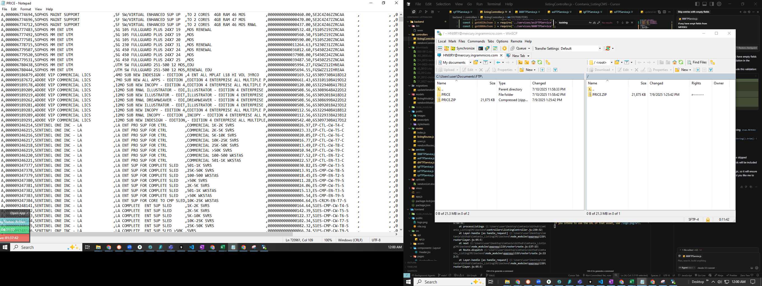Click Go Live in Cursor status bar
The height and width of the screenshot is (286, 762).
[700, 275]
